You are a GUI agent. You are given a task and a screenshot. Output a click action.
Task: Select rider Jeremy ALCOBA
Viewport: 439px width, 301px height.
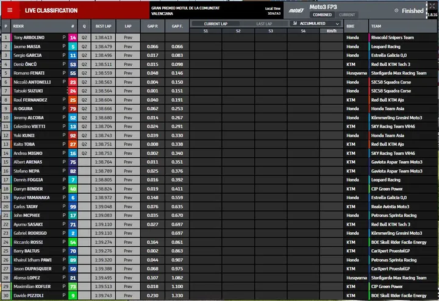coord(29,118)
